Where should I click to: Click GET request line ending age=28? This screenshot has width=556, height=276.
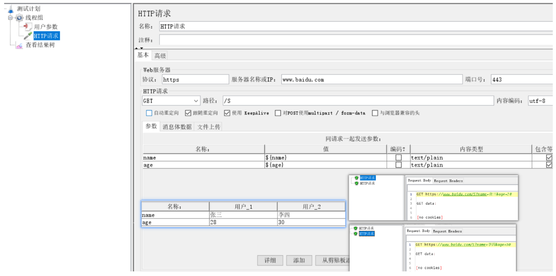[464, 194]
